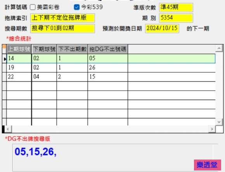Click the date field 2024/10/15

point(162,28)
